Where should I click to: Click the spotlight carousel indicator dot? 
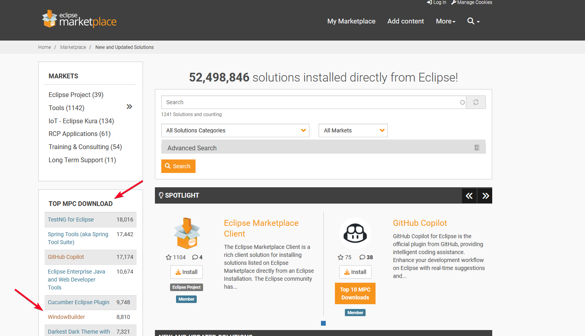[x=323, y=323]
